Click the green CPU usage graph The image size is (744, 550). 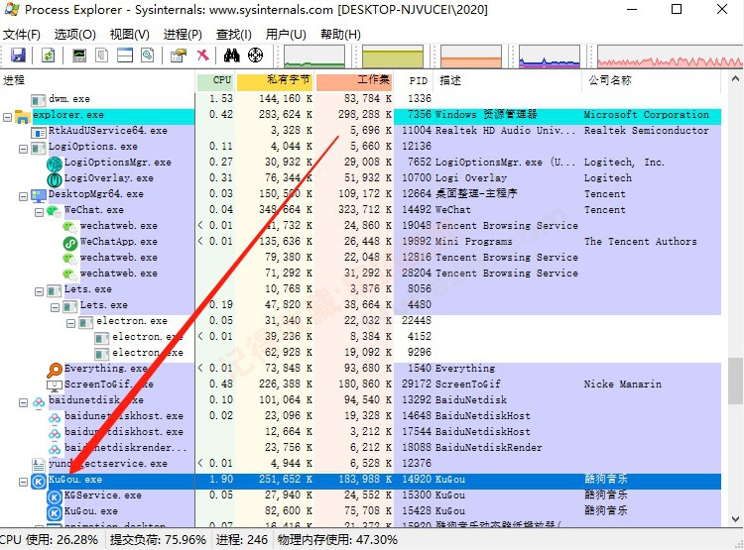click(x=314, y=56)
